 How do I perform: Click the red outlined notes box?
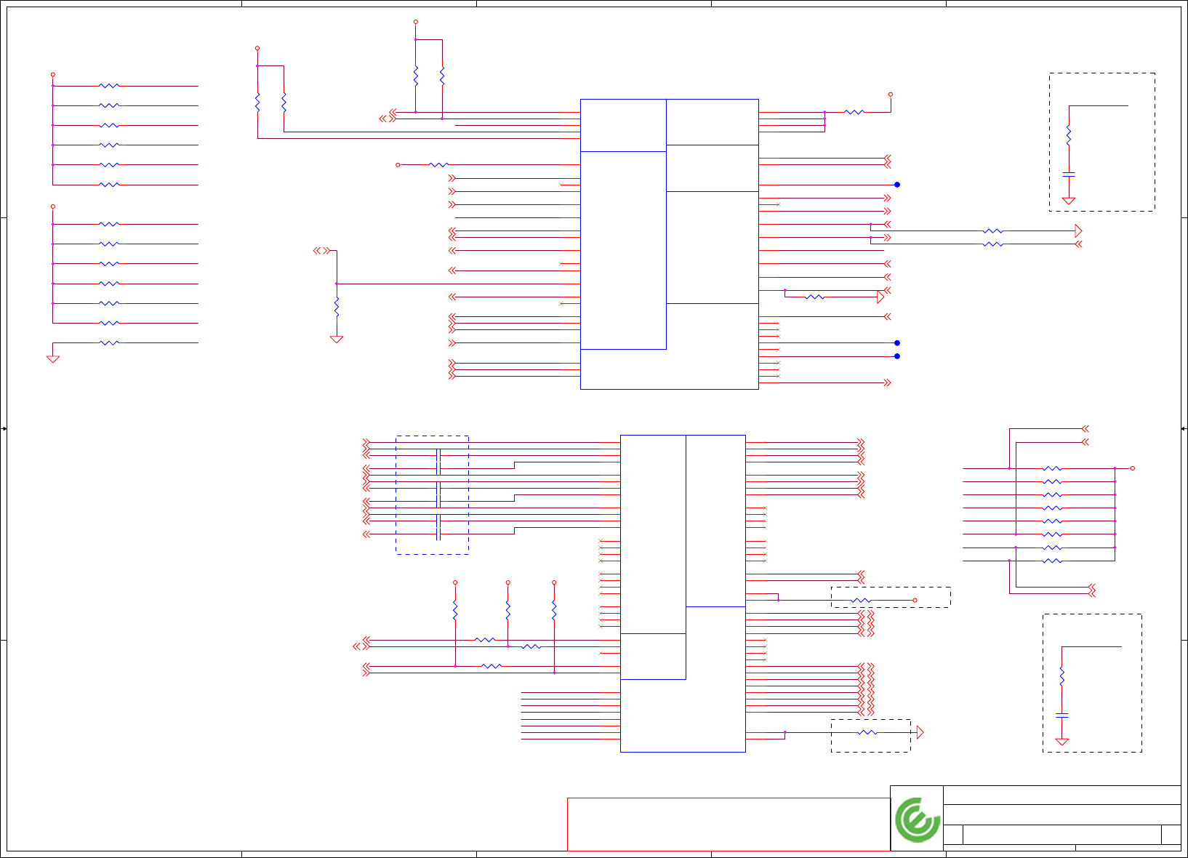(729, 825)
